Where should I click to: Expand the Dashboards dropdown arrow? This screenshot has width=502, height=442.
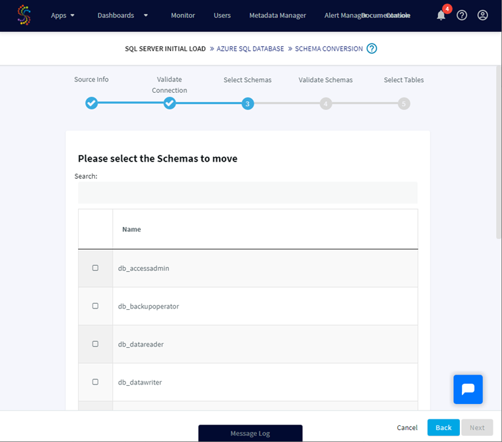[x=146, y=15]
